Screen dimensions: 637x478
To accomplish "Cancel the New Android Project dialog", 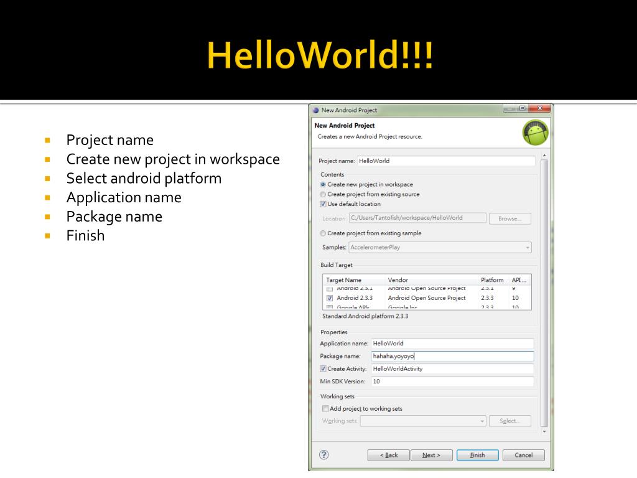I will [x=523, y=455].
